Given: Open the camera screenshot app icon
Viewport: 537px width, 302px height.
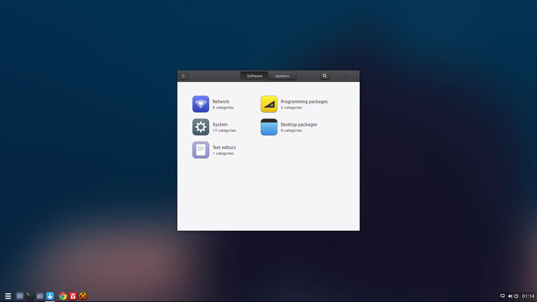Looking at the screenshot, I should [x=40, y=296].
